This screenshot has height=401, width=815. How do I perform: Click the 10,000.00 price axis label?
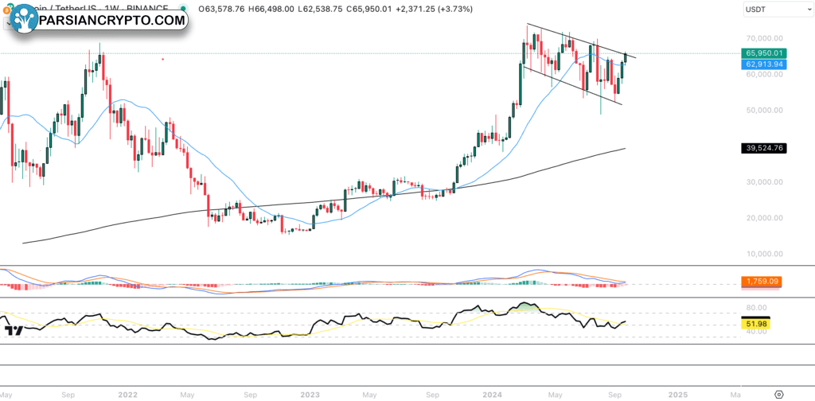click(763, 254)
